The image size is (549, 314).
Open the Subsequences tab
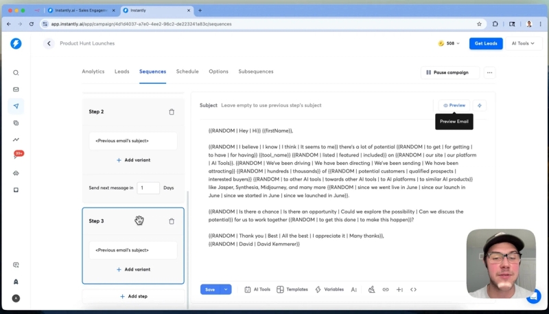[256, 71]
